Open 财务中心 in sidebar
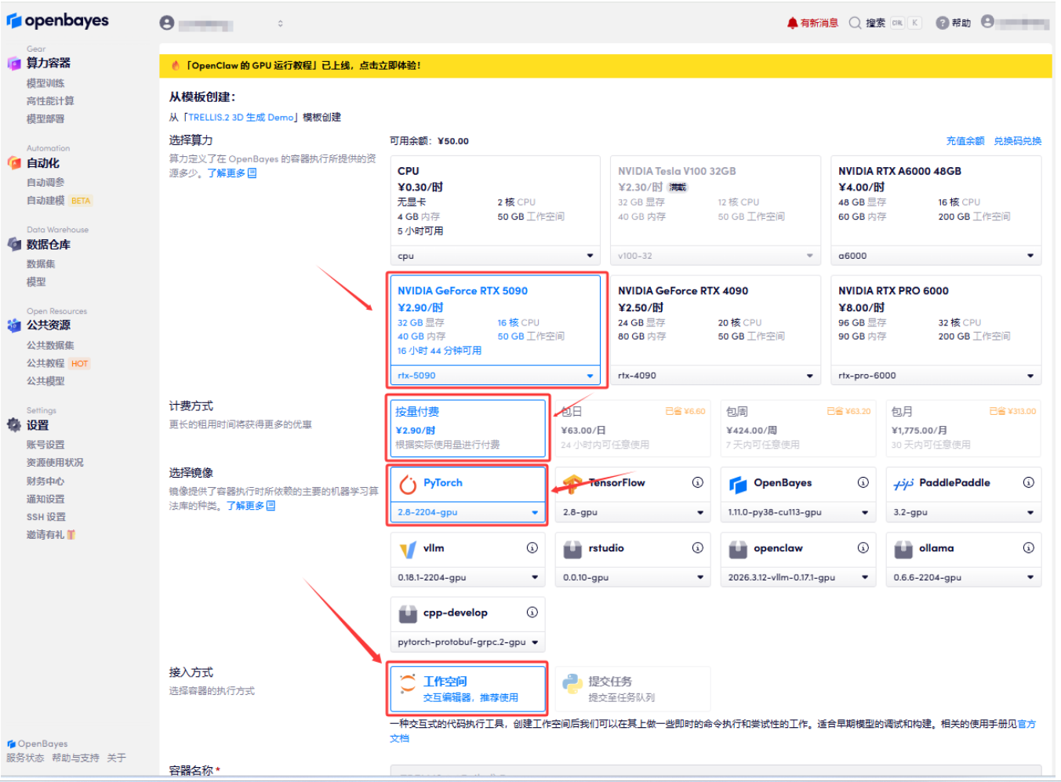Screen dimensions: 1061x782 (45, 481)
